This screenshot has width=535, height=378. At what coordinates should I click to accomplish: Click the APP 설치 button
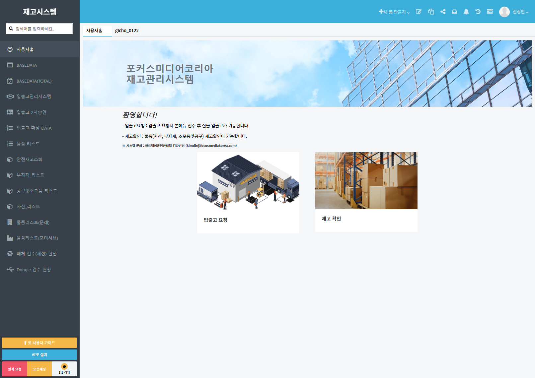tap(39, 355)
